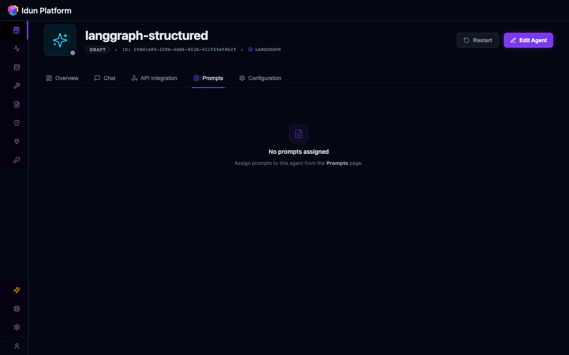Open the tools wrench icon

click(x=17, y=86)
